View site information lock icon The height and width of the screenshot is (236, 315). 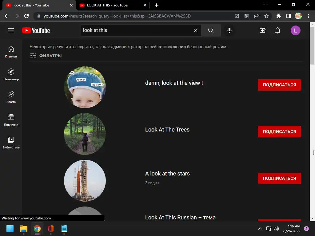(x=39, y=16)
